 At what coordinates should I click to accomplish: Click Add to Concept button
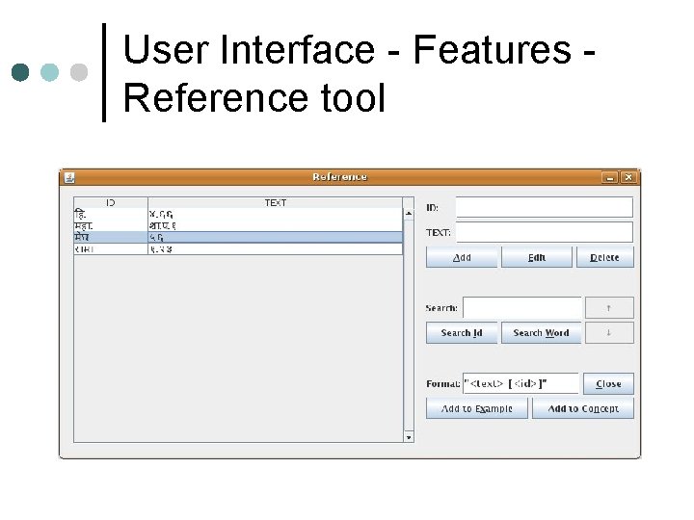pos(583,408)
